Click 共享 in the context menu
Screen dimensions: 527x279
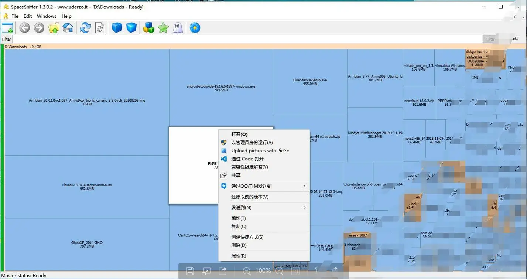coord(264,176)
